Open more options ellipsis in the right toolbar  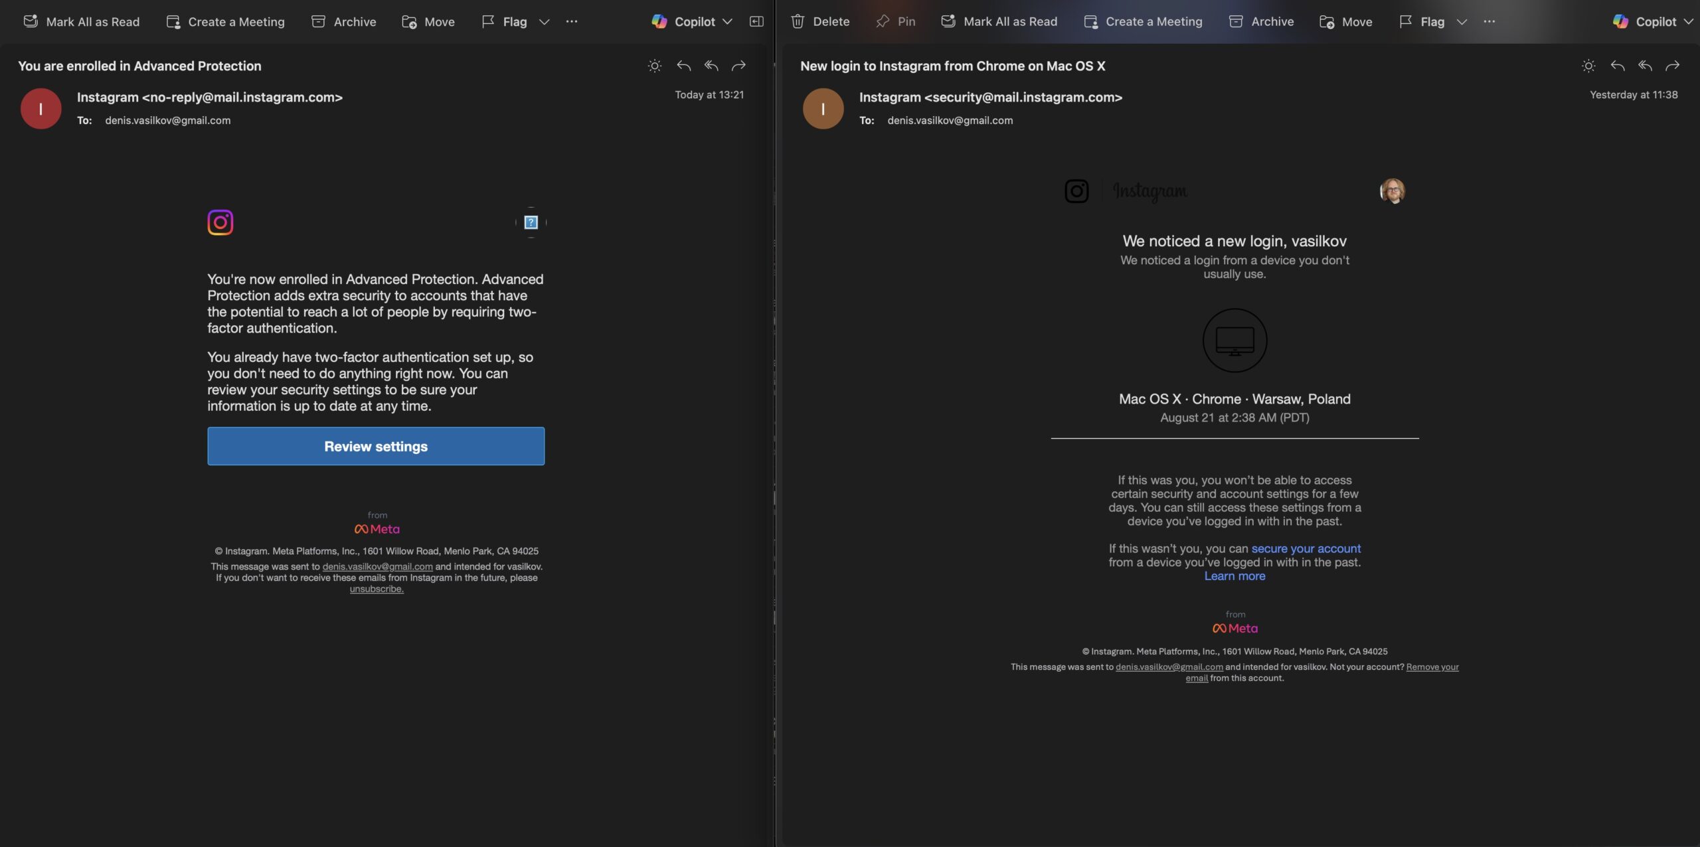pos(1489,22)
